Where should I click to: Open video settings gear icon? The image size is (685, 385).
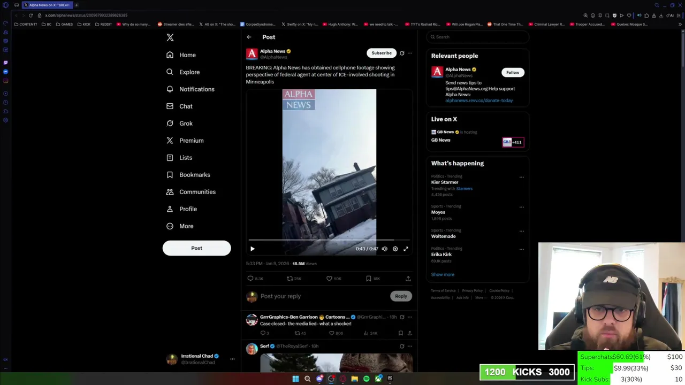click(x=395, y=249)
